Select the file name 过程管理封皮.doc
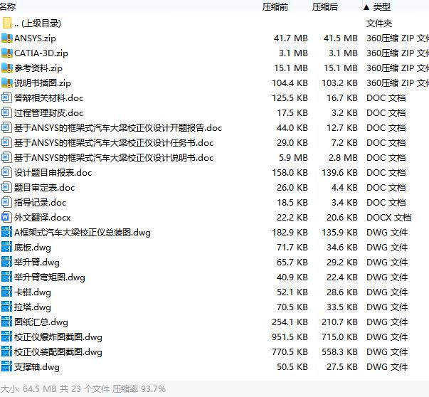Screen dimensions: 429x397 point(48,112)
